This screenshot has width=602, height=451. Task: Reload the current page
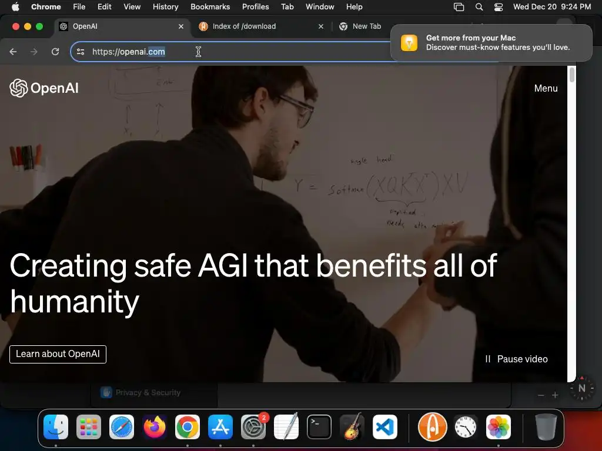tap(55, 52)
